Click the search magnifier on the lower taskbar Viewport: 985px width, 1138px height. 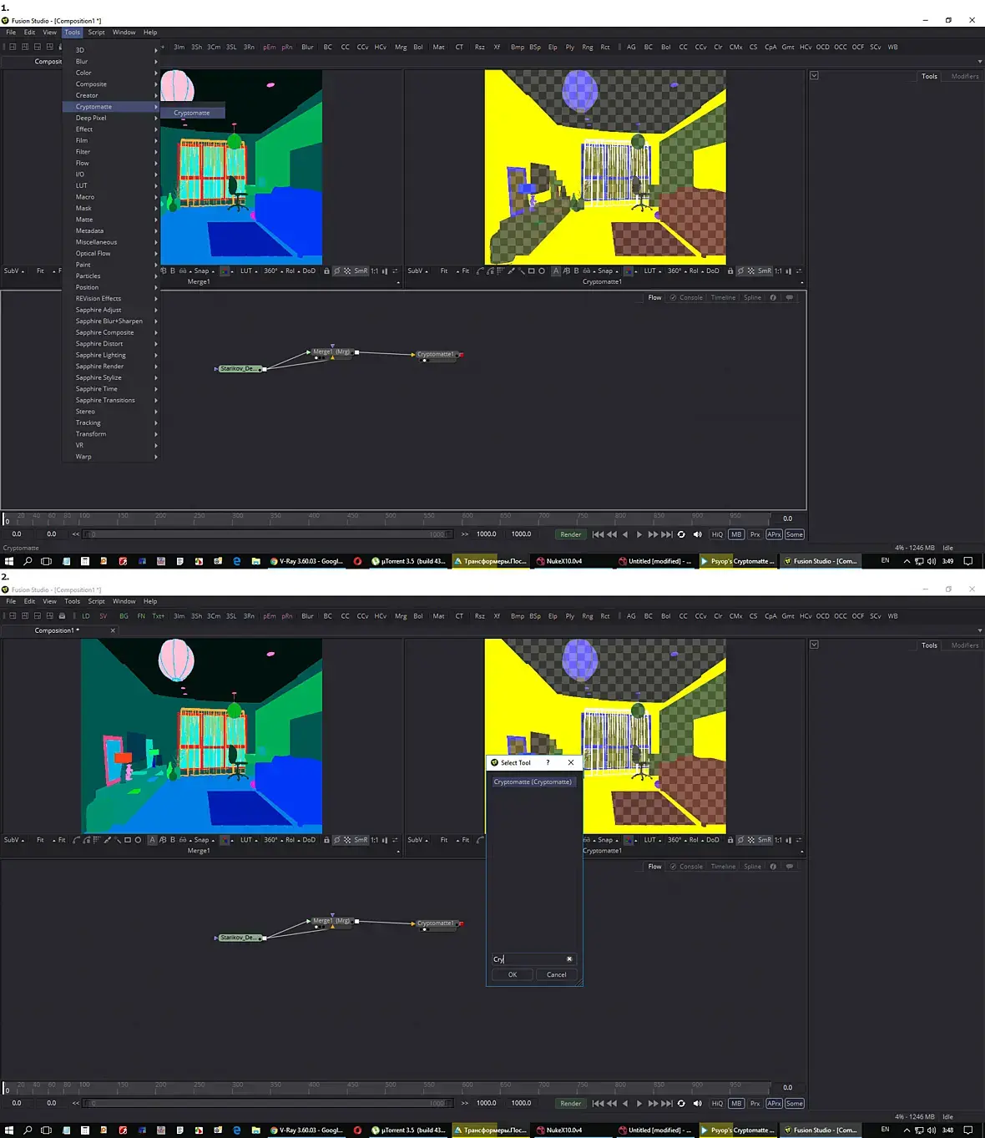coord(28,1130)
